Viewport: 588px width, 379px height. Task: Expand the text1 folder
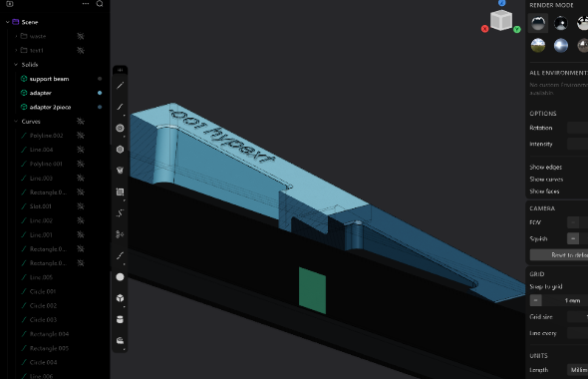16,50
